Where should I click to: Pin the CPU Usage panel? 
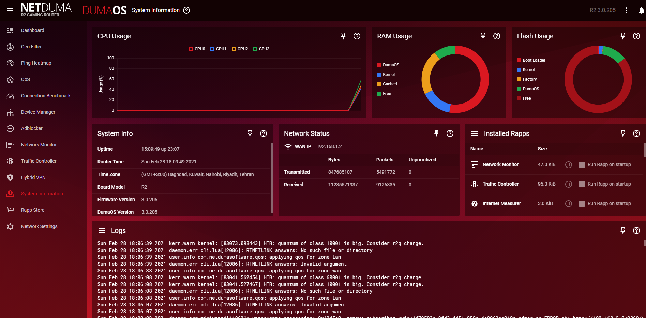pyautogui.click(x=343, y=36)
